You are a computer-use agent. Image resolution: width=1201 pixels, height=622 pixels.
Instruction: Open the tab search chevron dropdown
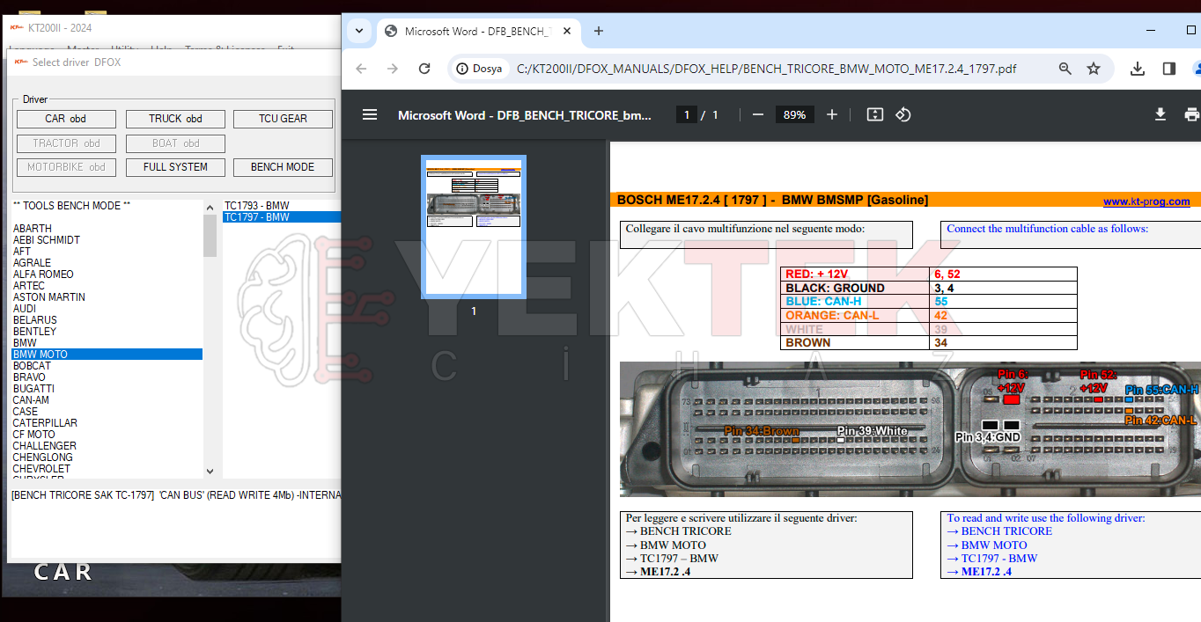[358, 31]
